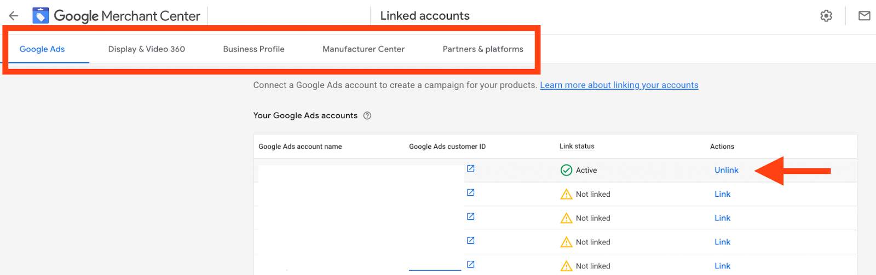The width and height of the screenshot is (876, 275).
Task: Click Link in first Not linked row
Action: [x=722, y=194]
